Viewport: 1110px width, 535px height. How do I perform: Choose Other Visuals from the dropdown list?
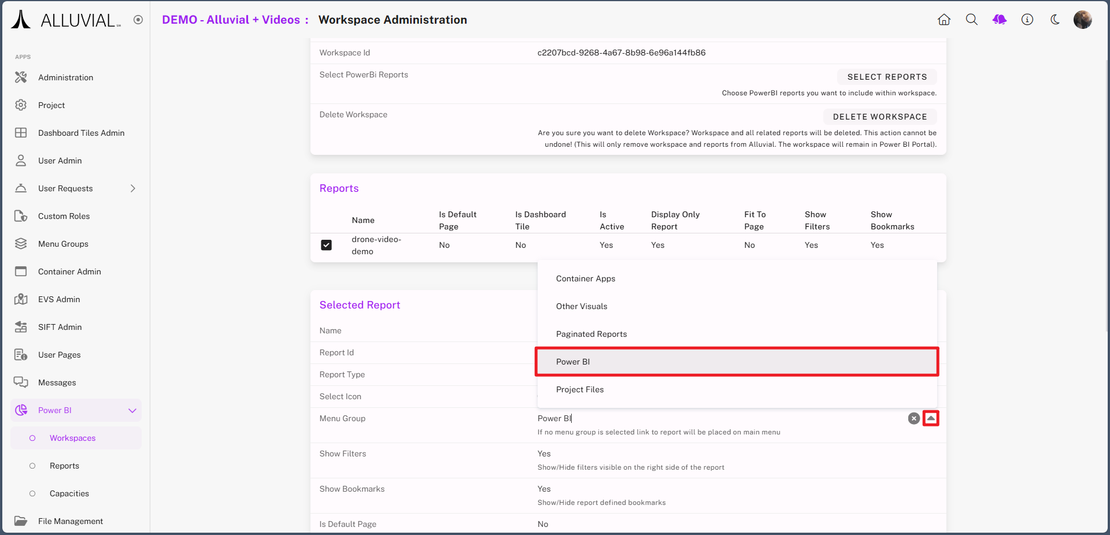(x=737, y=306)
